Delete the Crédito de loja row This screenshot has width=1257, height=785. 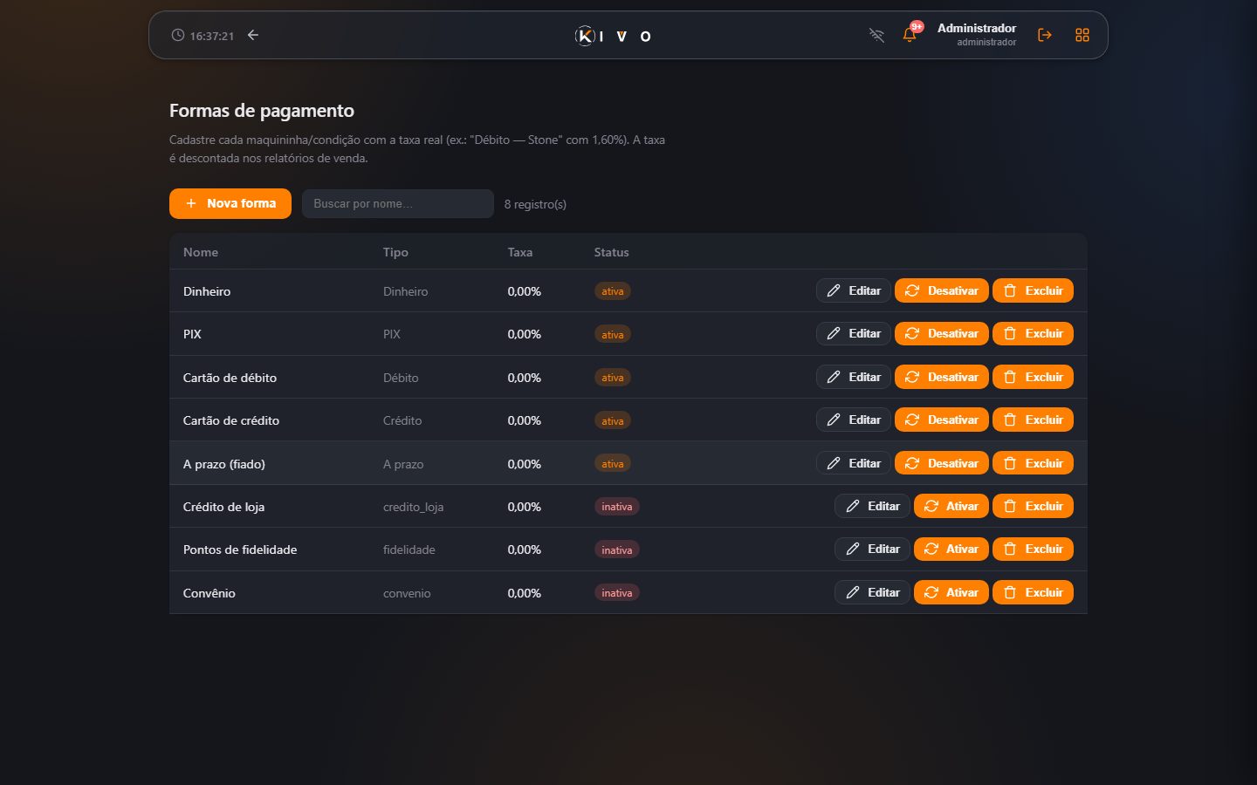tap(1033, 506)
